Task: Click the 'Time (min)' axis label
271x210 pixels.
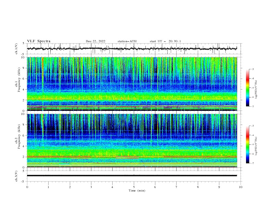Action: (x=137, y=190)
